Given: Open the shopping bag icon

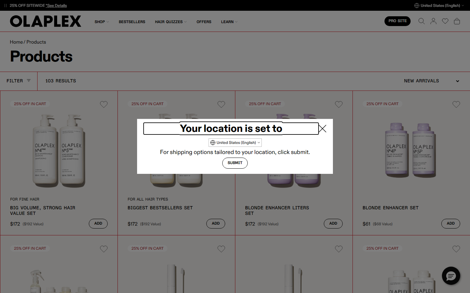Looking at the screenshot, I should pyautogui.click(x=457, y=21).
